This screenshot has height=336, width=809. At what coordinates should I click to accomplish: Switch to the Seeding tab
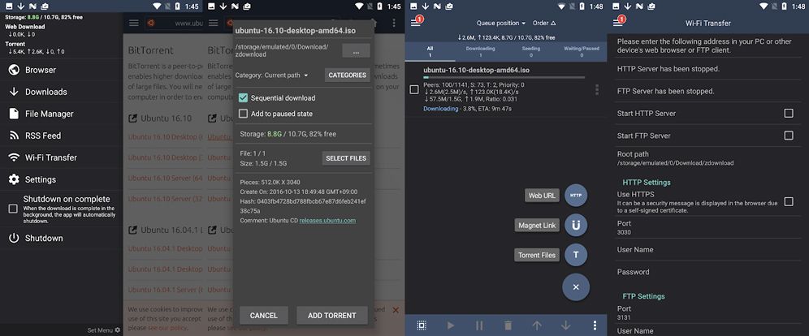(x=531, y=51)
